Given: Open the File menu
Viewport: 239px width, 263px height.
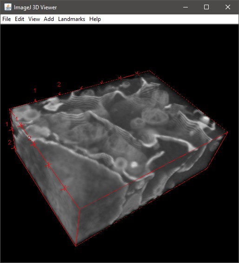Looking at the screenshot, I should click(7, 19).
